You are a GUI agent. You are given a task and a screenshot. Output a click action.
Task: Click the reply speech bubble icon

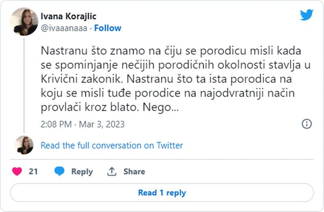click(x=60, y=171)
